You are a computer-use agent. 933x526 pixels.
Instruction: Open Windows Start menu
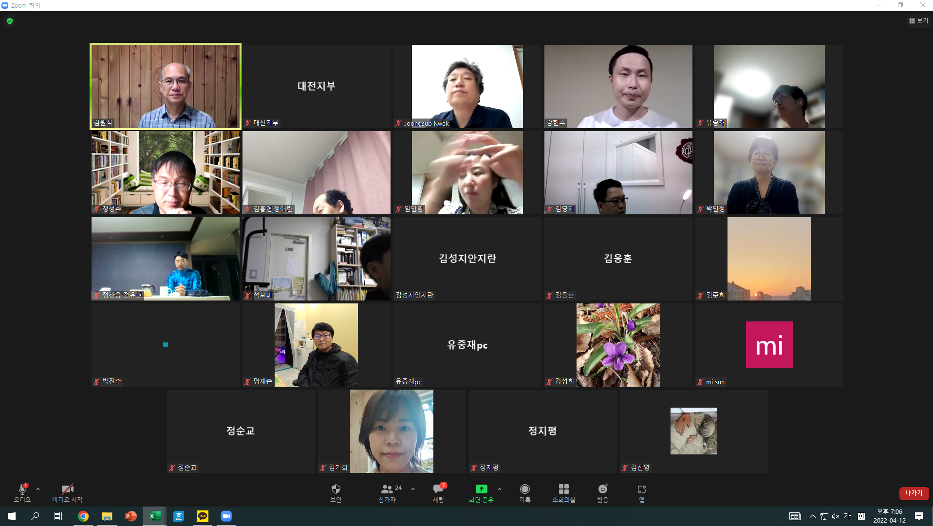(12, 516)
